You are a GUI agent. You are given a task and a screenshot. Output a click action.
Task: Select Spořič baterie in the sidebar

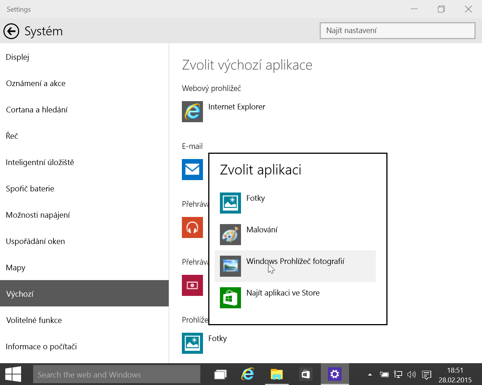point(84,189)
